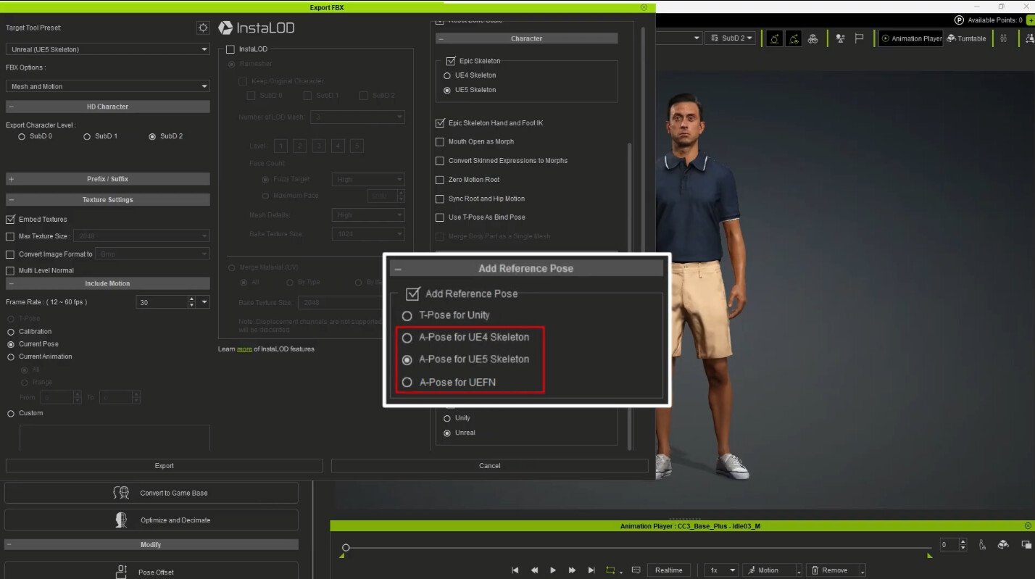Viewport: 1035px width, 579px height.
Task: Select the UE4 Skeleton radio button
Action: [x=447, y=75]
